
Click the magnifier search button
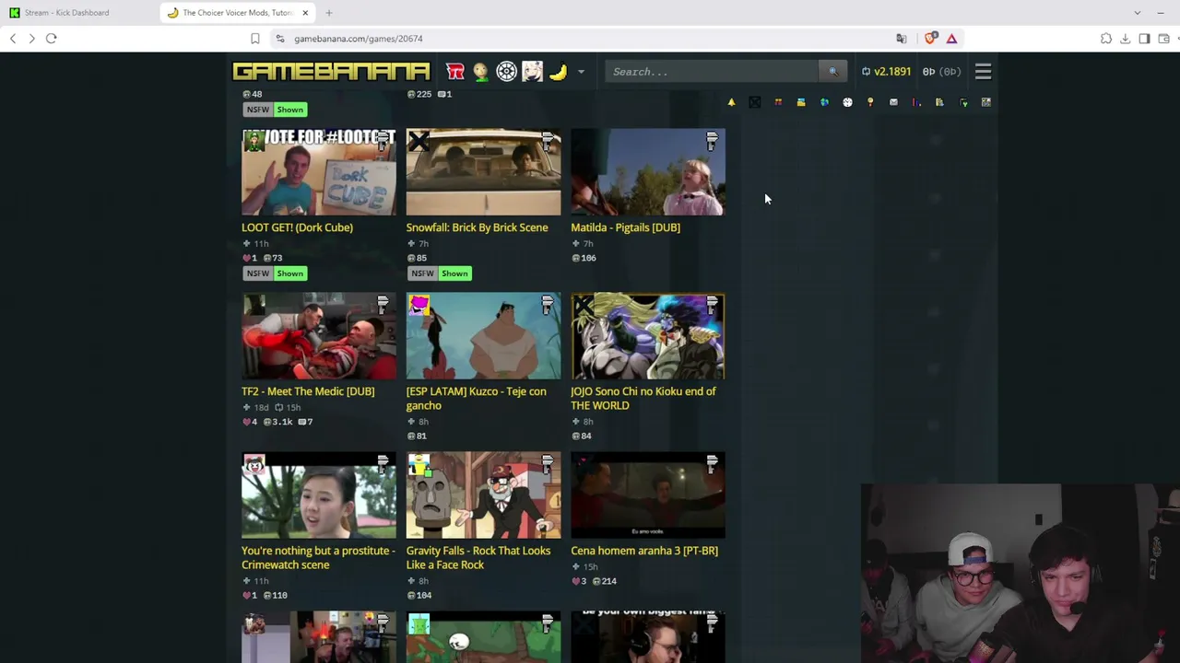832,72
